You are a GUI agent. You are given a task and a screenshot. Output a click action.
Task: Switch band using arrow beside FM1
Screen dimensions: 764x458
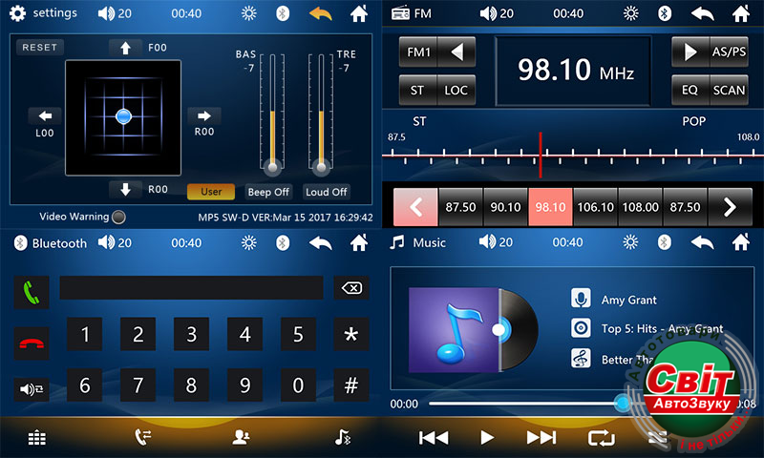460,52
